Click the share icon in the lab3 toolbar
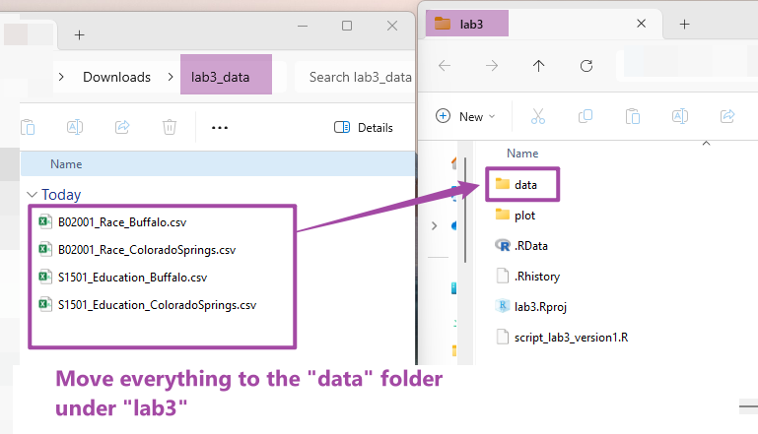 (x=727, y=116)
